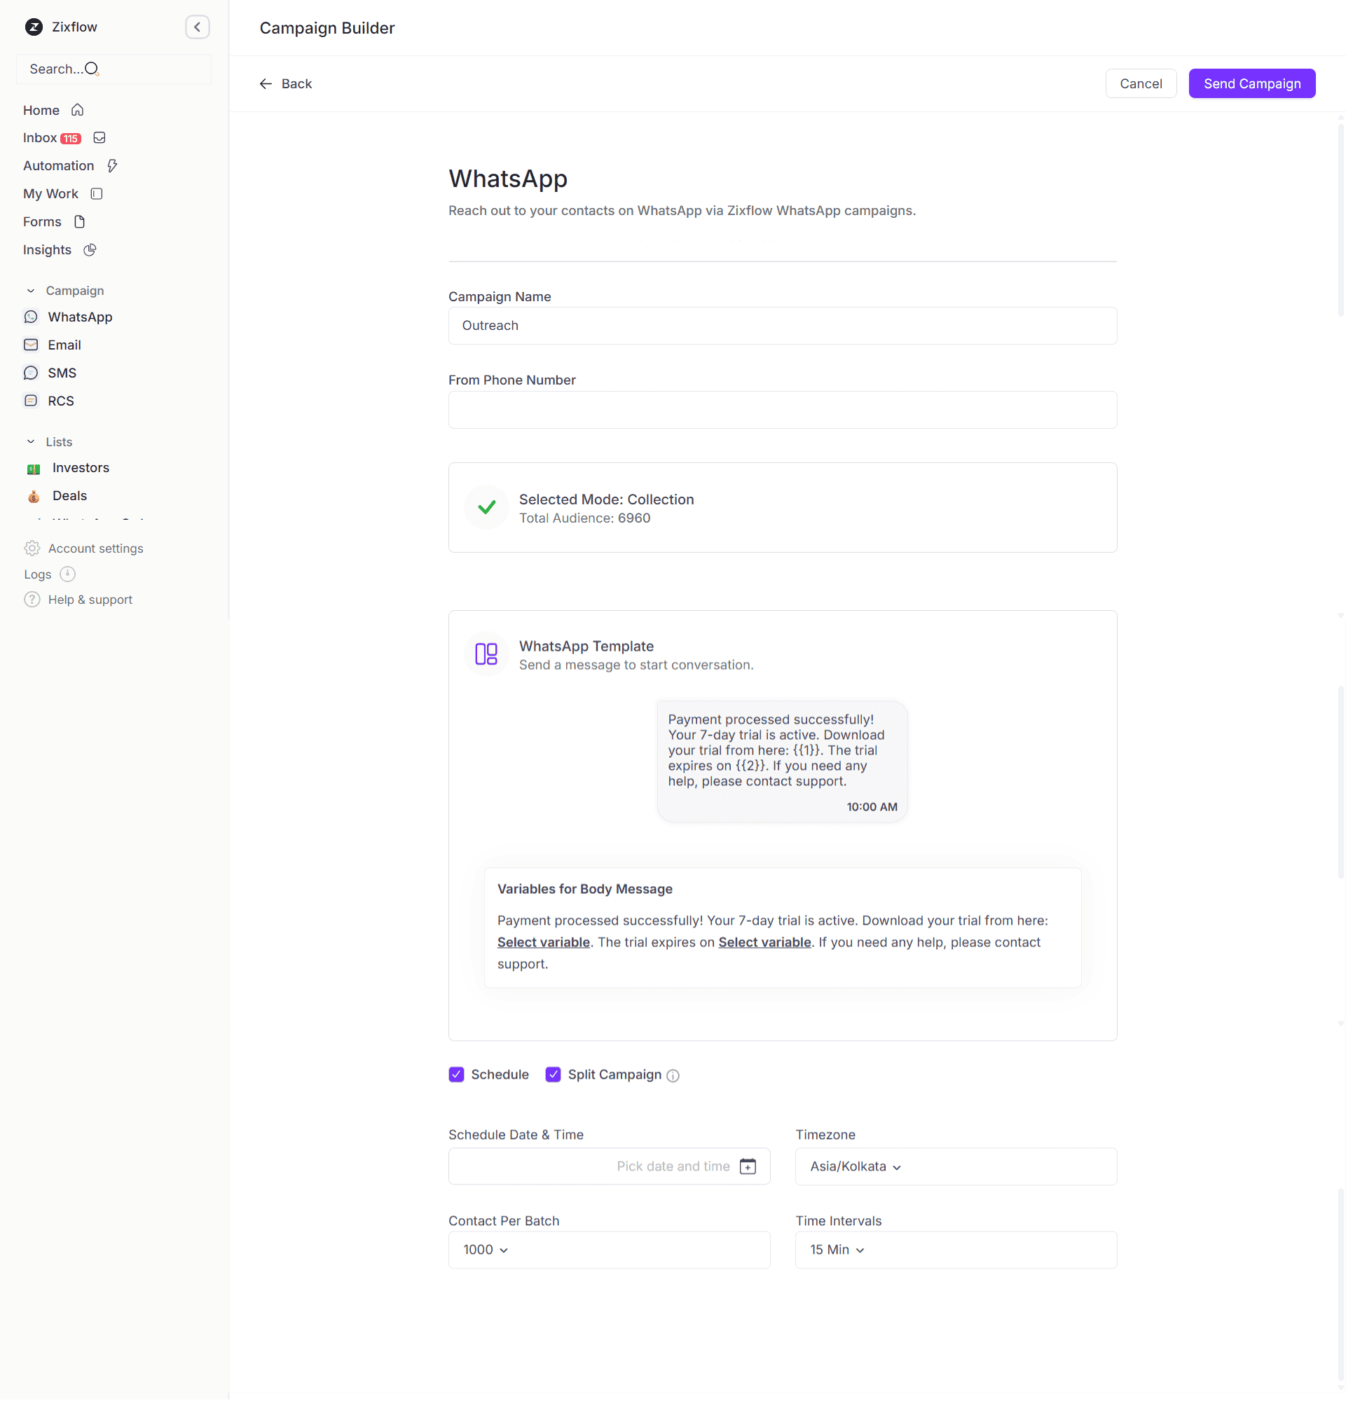Click the Send Campaign button
The height and width of the screenshot is (1401, 1346).
point(1251,83)
